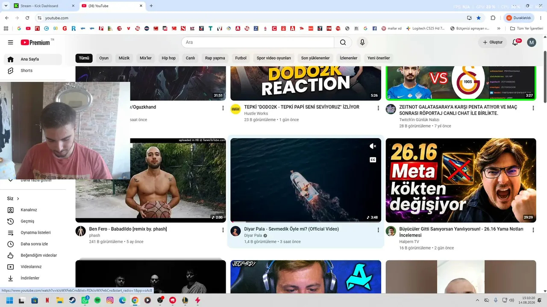Open more options for Halpern TV video
This screenshot has width=547, height=307.
(x=533, y=230)
